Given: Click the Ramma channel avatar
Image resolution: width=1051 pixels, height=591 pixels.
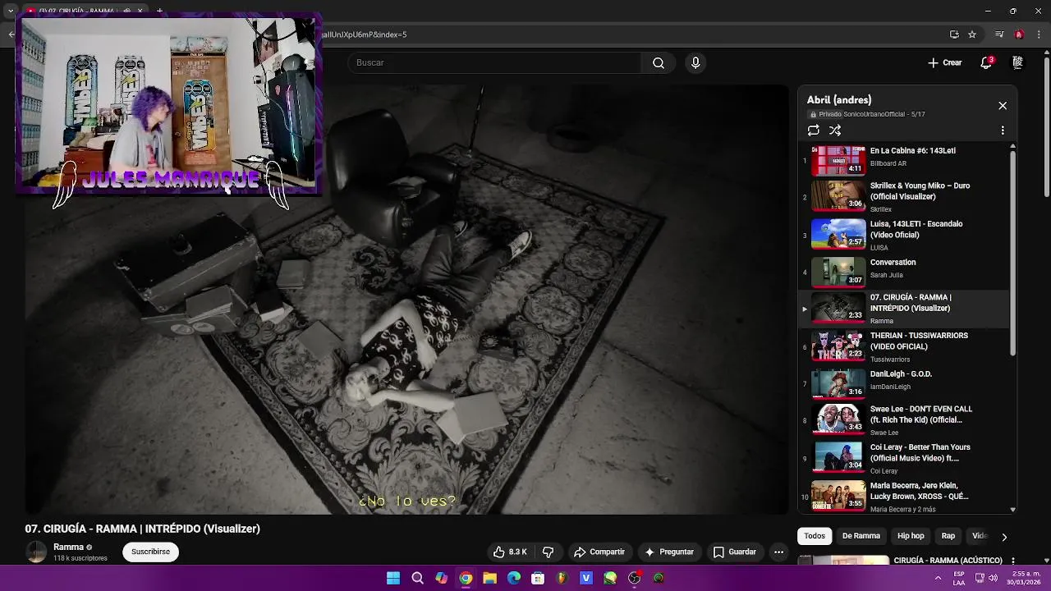Looking at the screenshot, I should (36, 552).
